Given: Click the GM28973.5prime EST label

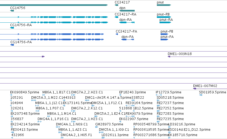Looking at the screenshot, I should tap(109, 124).
